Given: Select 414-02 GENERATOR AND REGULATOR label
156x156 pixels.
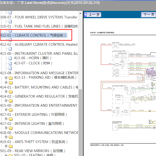Looking at the screenshot, I should [39, 96].
